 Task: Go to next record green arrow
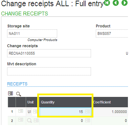click(x=125, y=3)
